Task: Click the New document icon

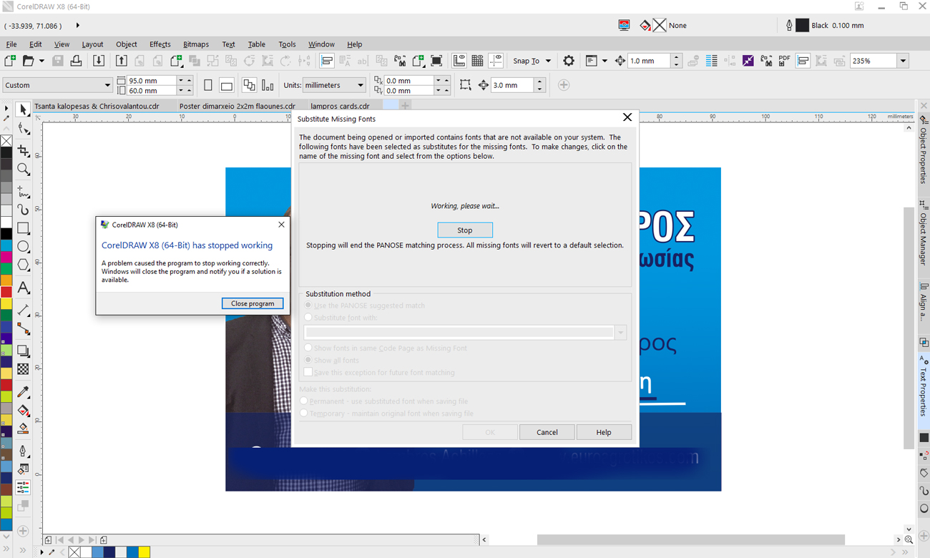Action: 10,61
